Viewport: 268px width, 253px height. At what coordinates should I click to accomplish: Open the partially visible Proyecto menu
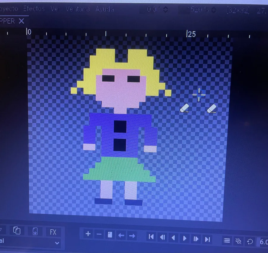click(9, 8)
